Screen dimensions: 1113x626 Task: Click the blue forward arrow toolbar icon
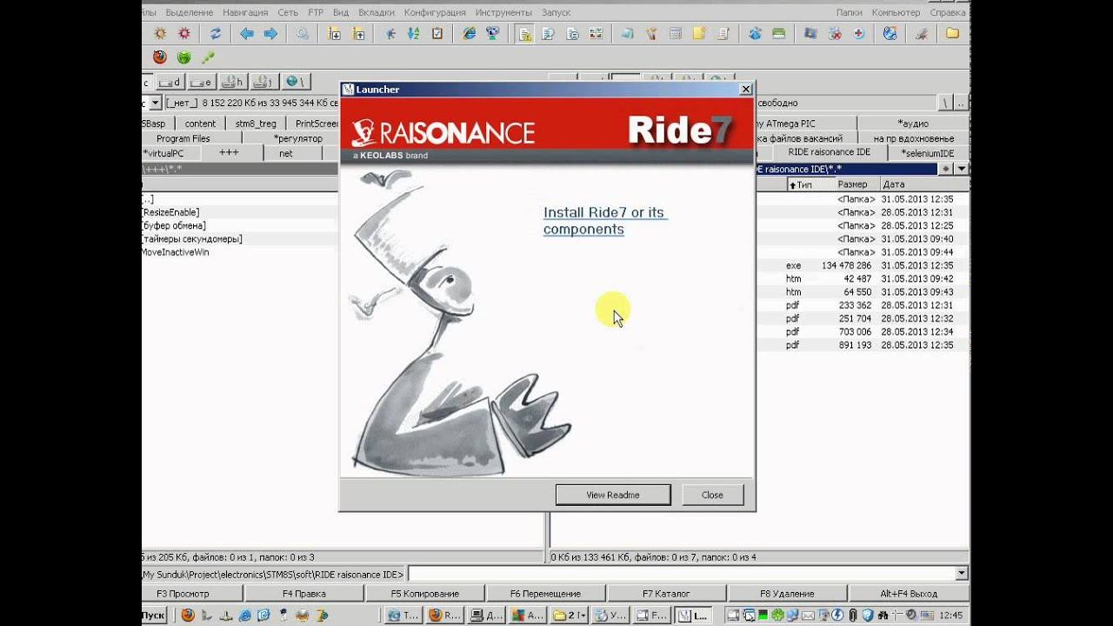[270, 34]
